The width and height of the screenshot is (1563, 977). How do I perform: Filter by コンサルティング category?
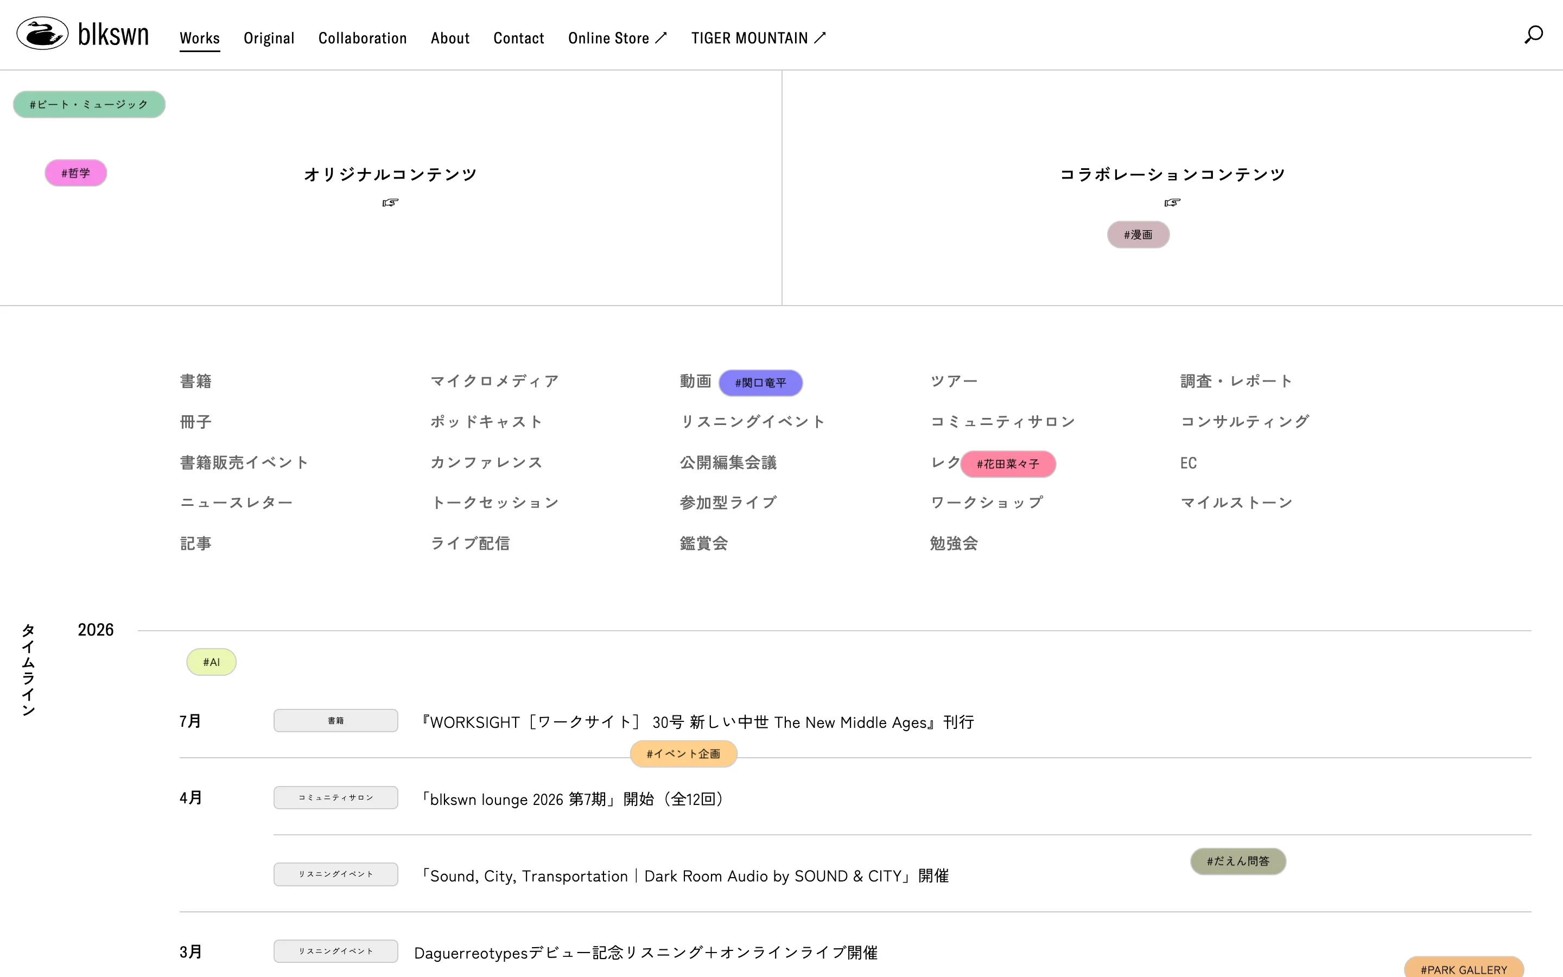point(1244,422)
